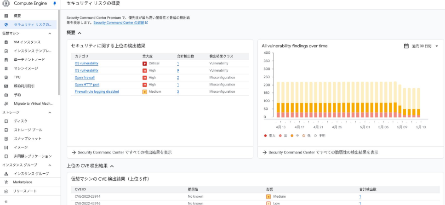
Task: Click the count 9 for High OS vulnerability
Action: click(178, 70)
